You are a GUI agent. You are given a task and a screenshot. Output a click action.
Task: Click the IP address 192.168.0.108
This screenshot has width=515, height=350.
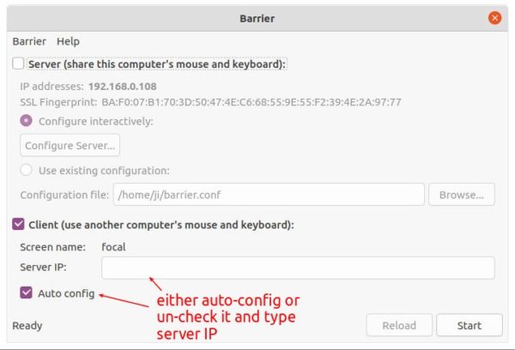(122, 87)
